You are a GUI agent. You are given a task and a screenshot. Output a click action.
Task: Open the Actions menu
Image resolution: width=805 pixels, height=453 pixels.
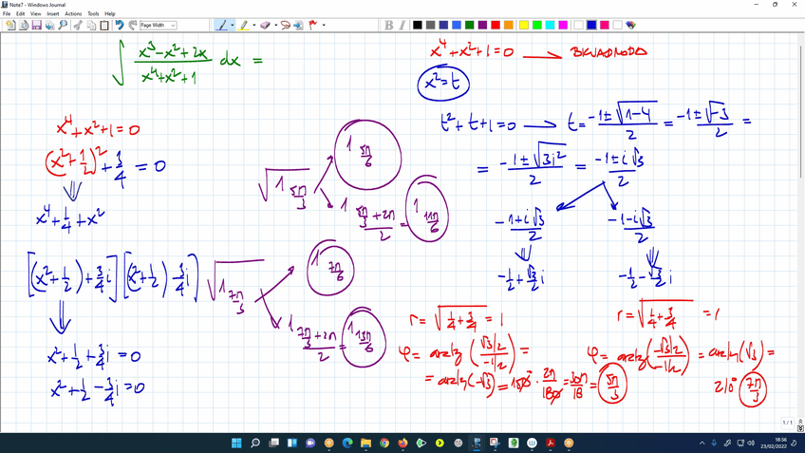point(73,14)
